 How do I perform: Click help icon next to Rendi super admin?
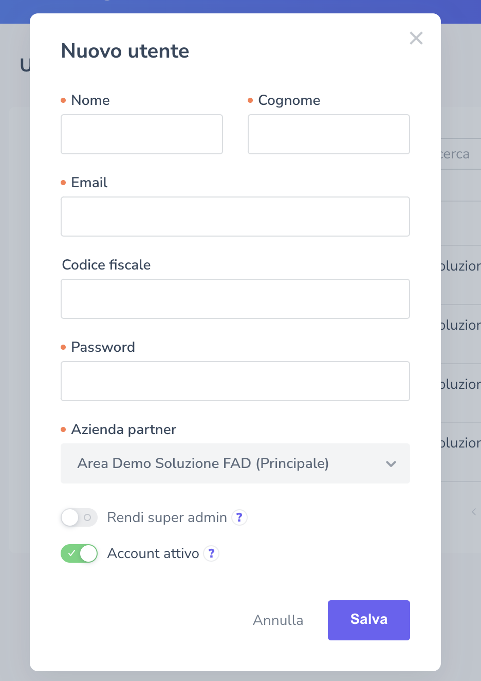tap(239, 517)
